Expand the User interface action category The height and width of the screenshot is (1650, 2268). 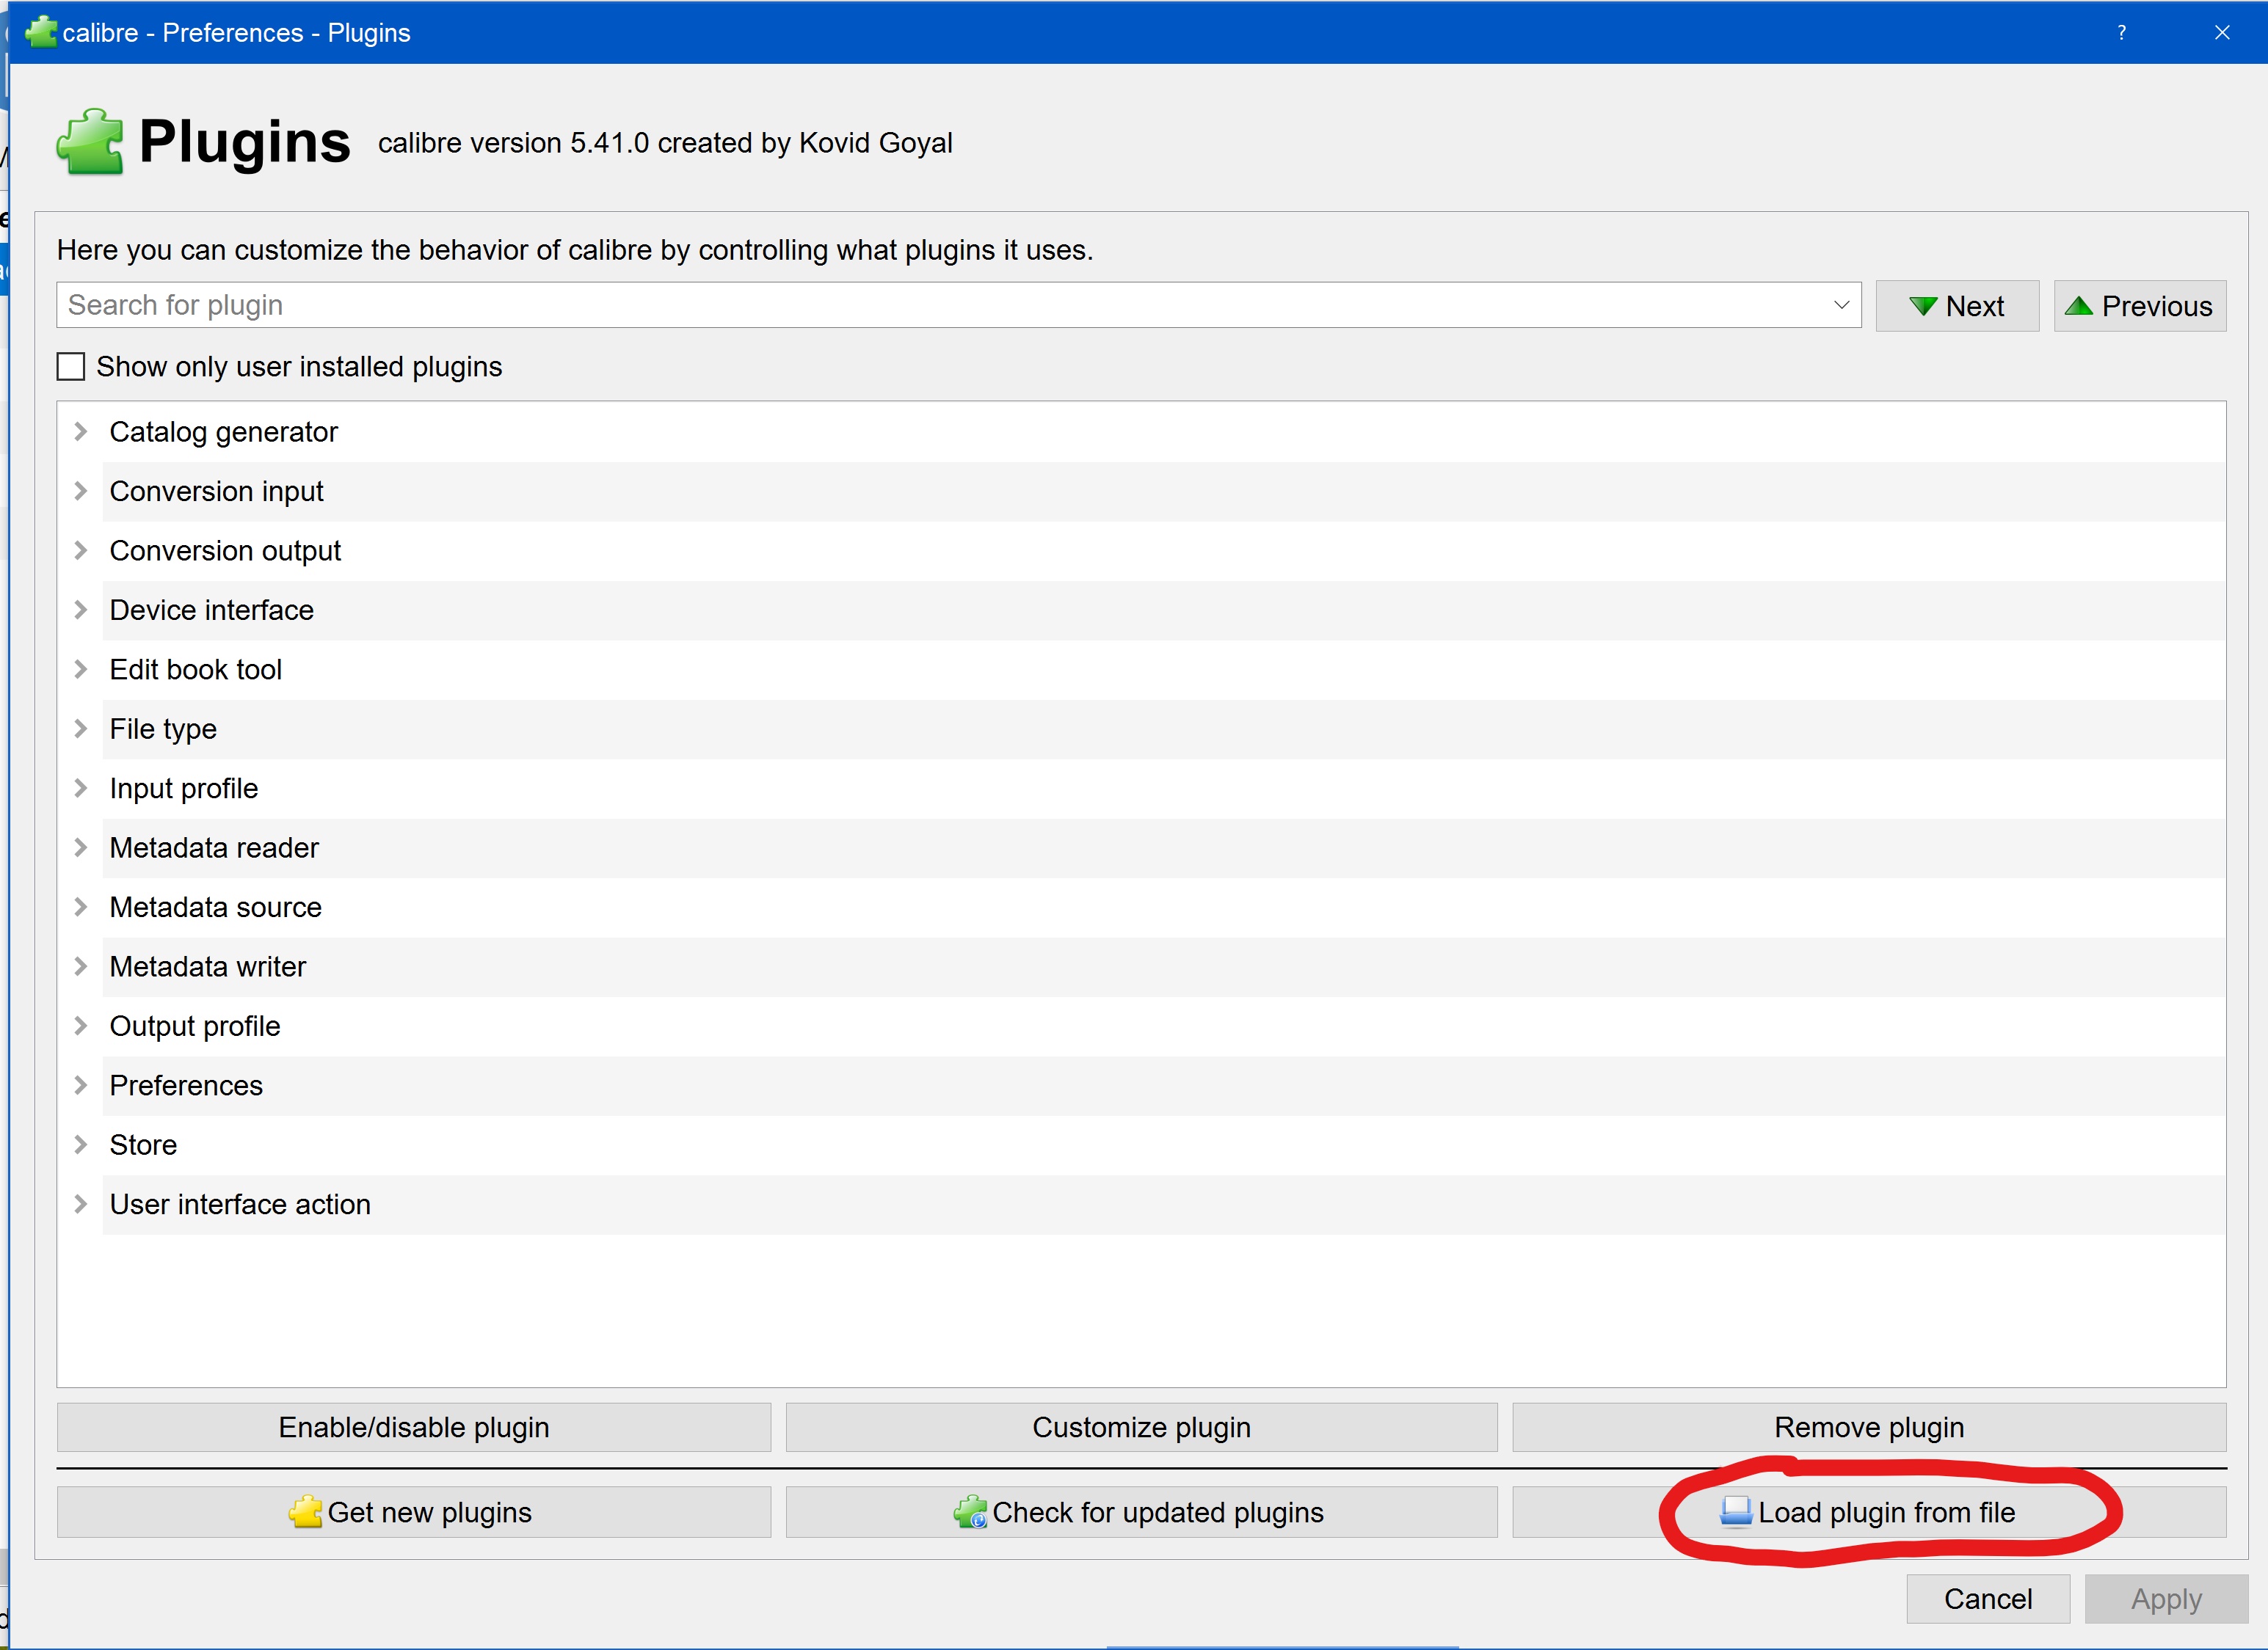(81, 1204)
